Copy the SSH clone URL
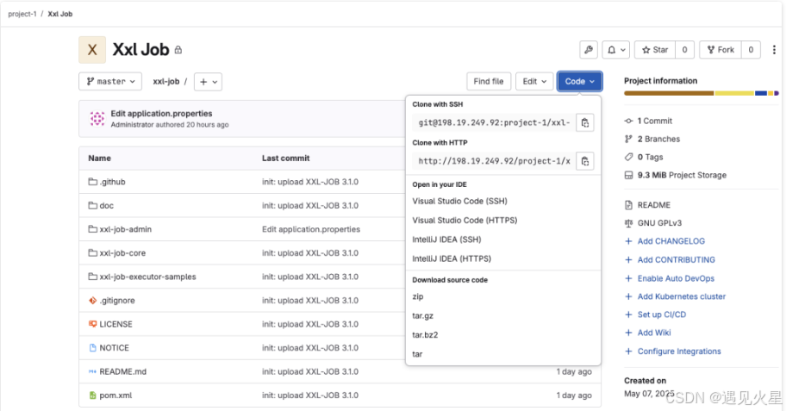 click(x=584, y=123)
